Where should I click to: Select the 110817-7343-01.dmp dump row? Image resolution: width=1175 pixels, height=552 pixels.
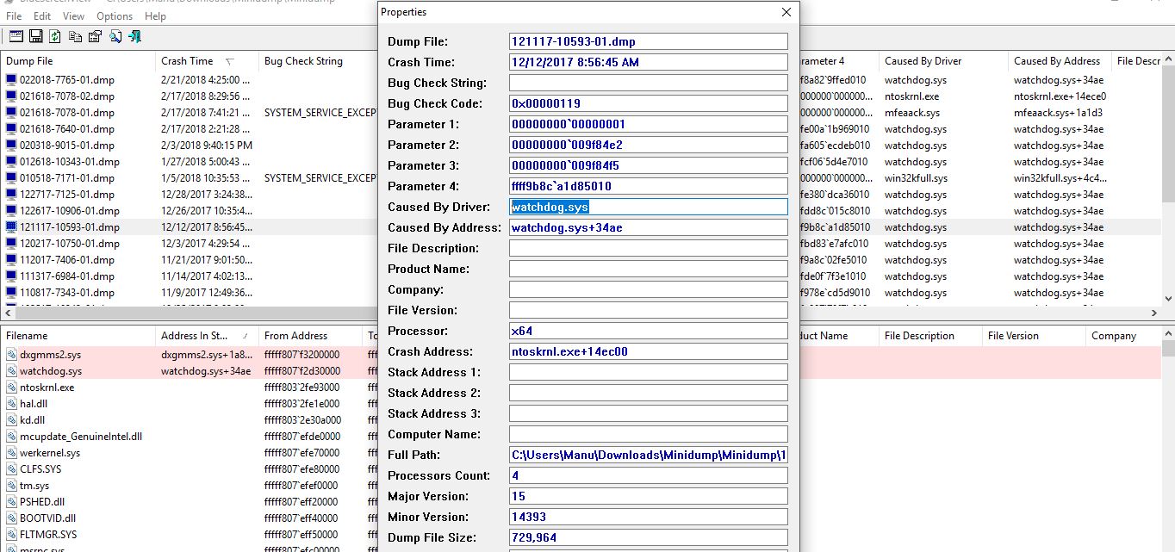[190, 293]
